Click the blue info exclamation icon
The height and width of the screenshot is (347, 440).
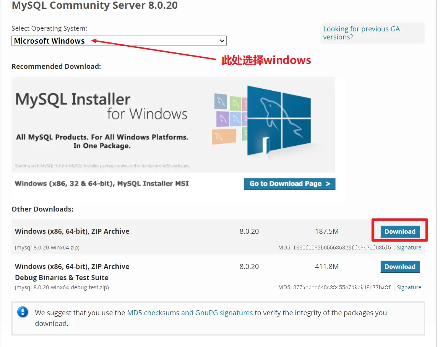point(23,312)
